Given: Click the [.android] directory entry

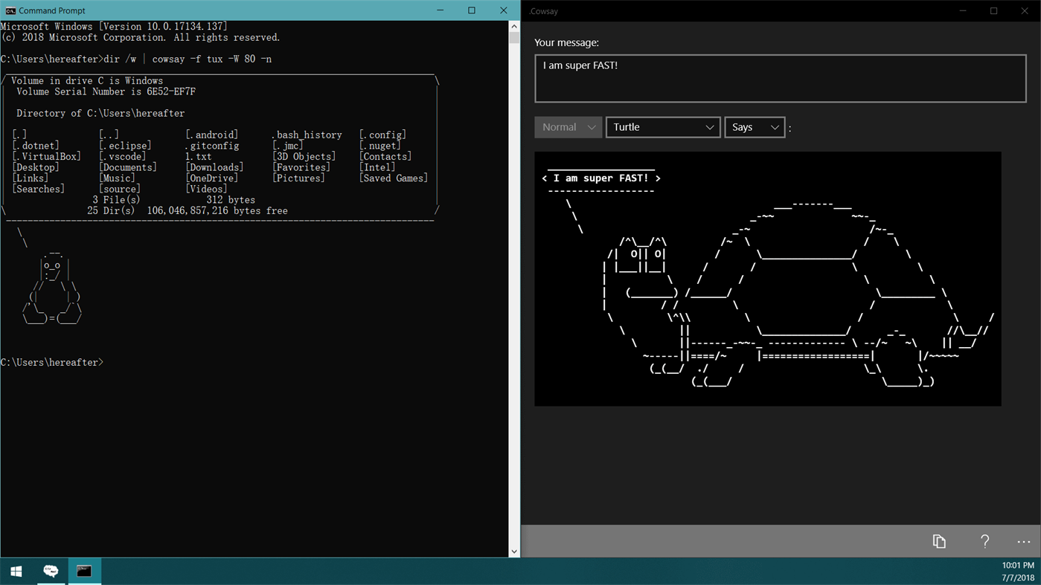Looking at the screenshot, I should click(212, 135).
